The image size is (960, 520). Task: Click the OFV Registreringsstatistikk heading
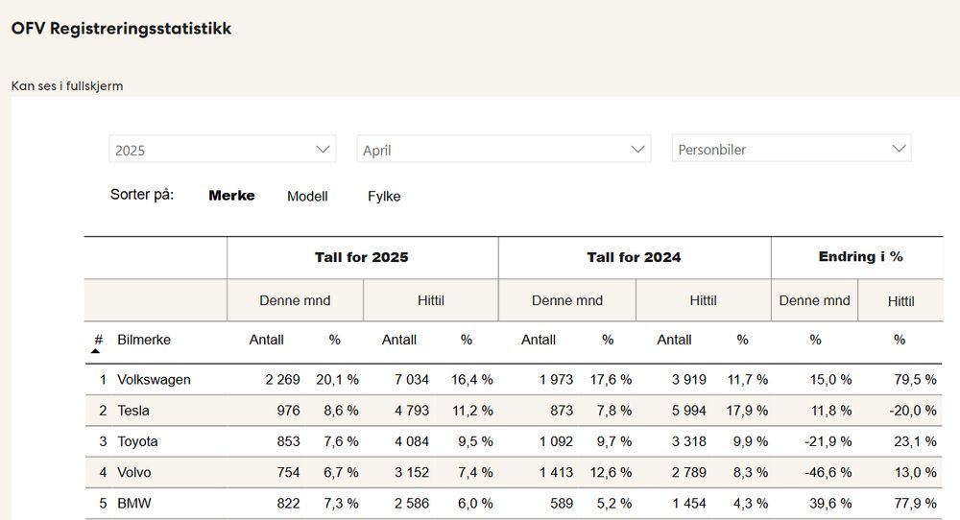coord(121,28)
